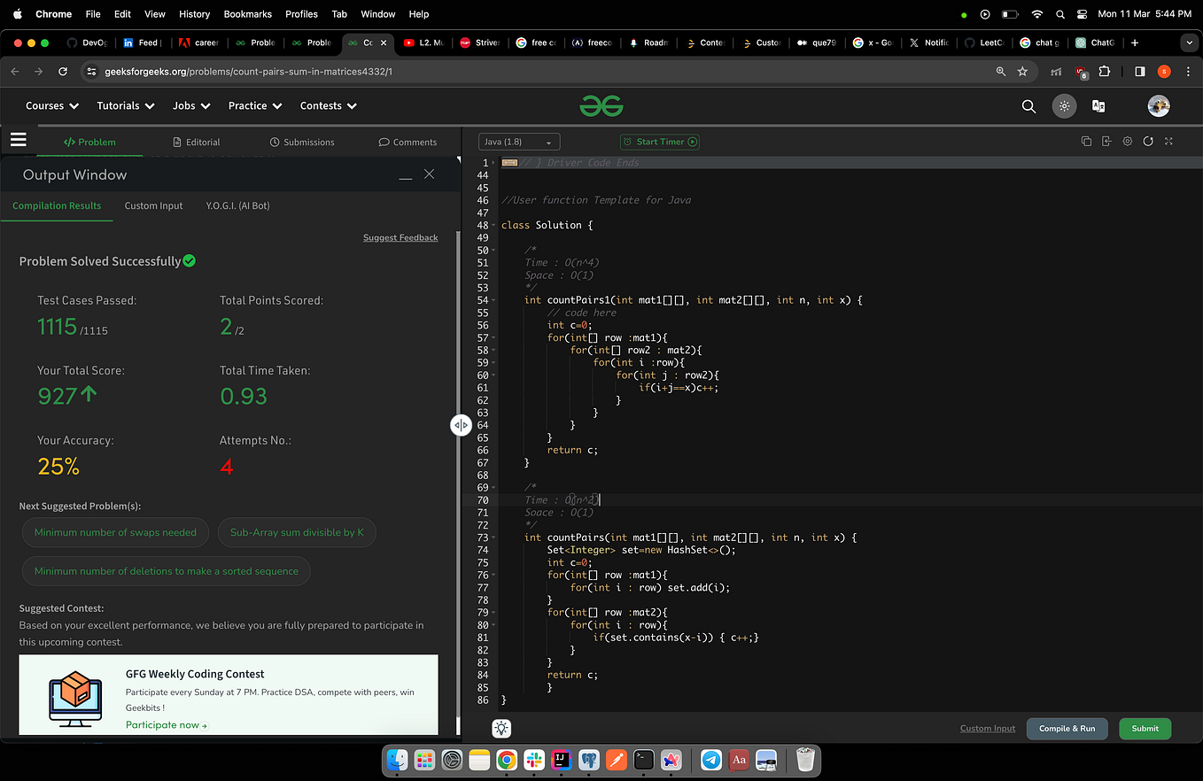
Task: Open the GeeksforGeeks search icon
Action: [1028, 105]
